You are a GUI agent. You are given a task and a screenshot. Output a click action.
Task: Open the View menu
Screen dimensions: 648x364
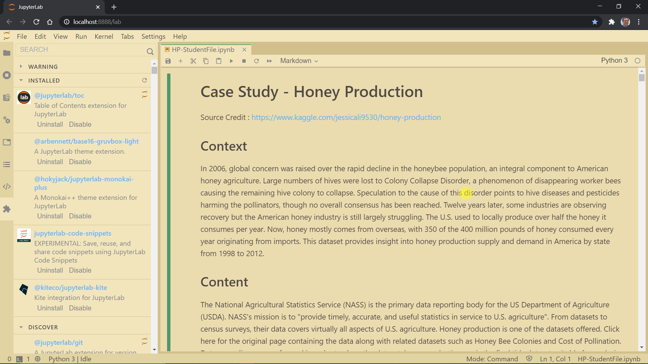tap(60, 36)
